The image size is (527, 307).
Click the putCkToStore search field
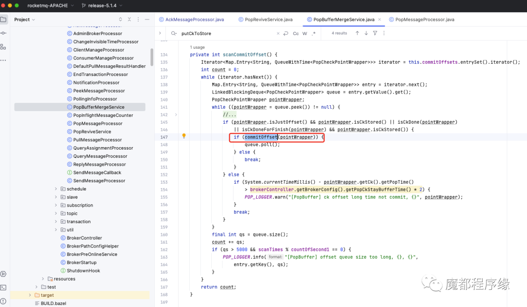(227, 34)
